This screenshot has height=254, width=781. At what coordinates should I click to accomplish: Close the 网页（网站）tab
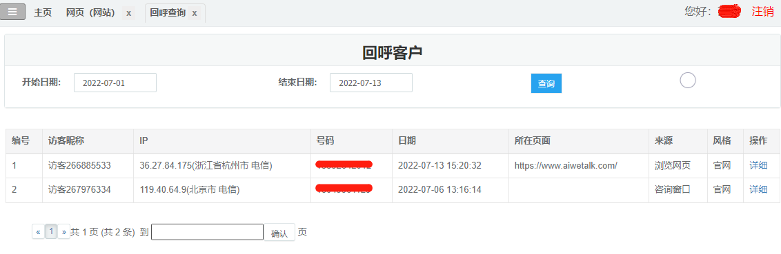coord(128,13)
